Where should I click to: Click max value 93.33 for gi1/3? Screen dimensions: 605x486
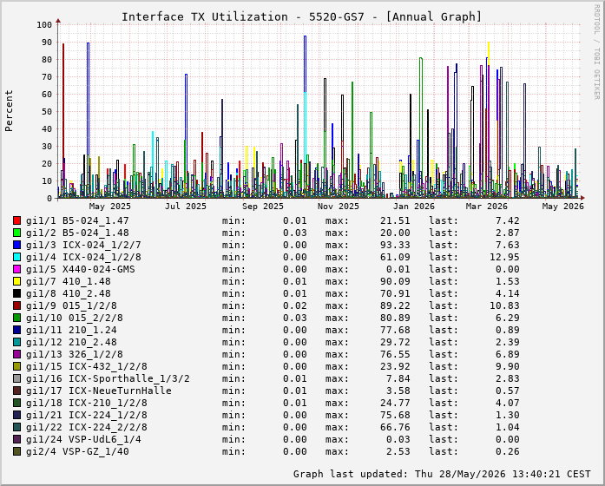[394, 245]
